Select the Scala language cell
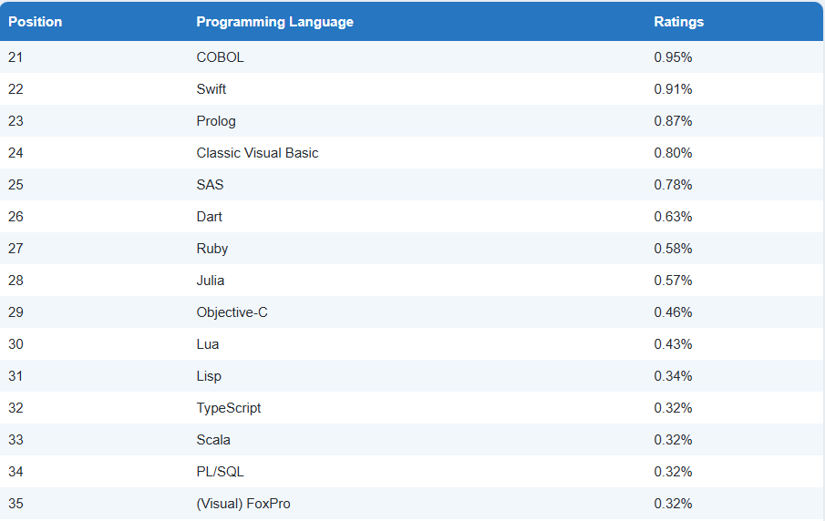The height and width of the screenshot is (521, 825). [x=213, y=440]
